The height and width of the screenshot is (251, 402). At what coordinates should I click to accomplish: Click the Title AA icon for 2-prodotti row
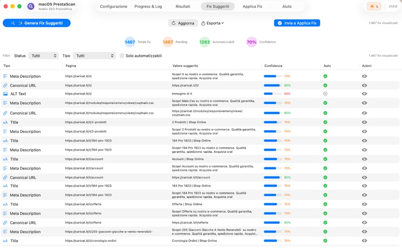(6, 122)
